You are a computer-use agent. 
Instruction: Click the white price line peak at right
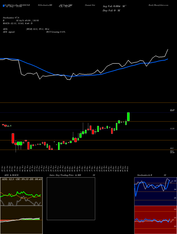pyautogui.click(x=168, y=50)
